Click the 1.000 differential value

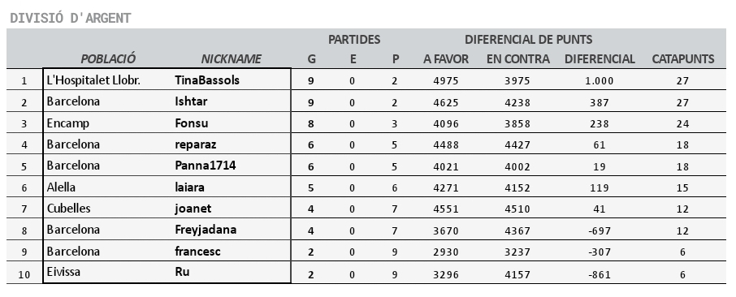600,80
